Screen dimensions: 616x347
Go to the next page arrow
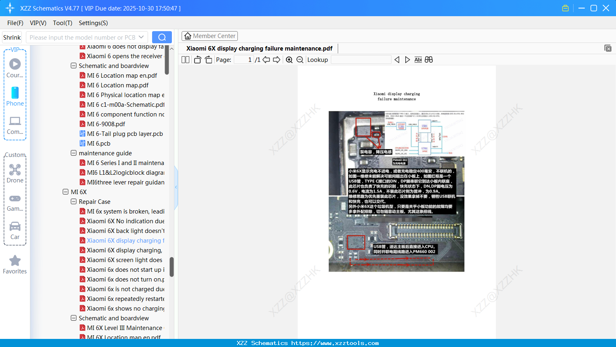point(277,60)
